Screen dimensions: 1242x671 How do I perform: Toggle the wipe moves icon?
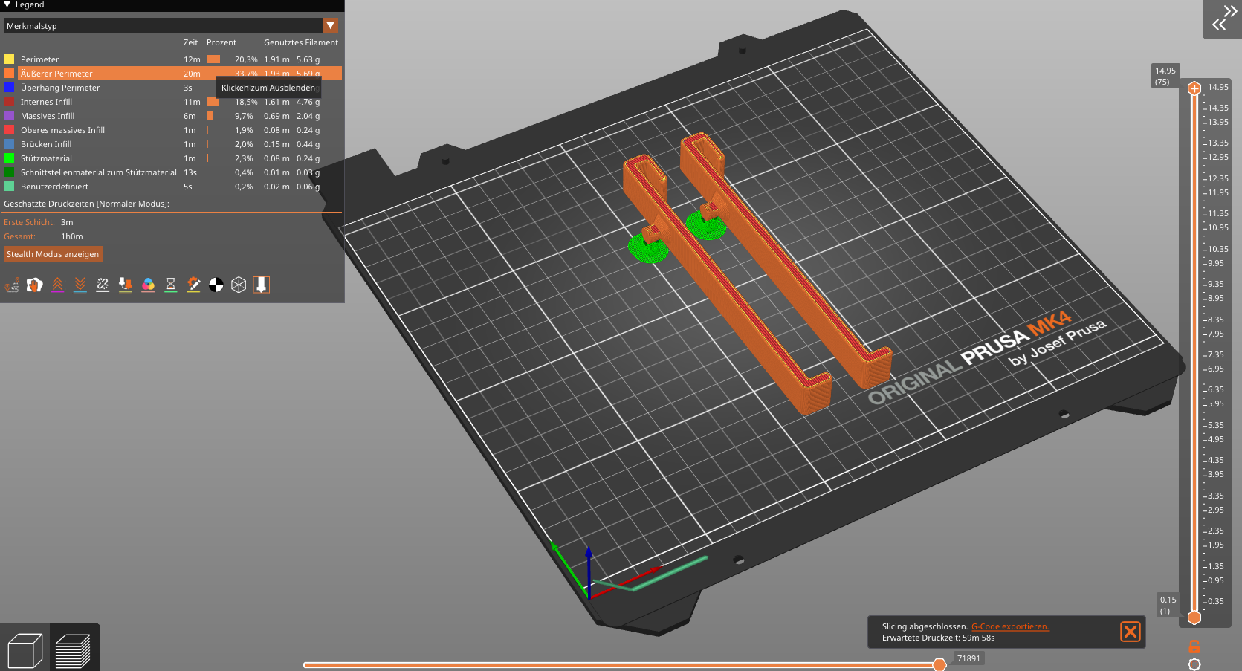coord(35,285)
